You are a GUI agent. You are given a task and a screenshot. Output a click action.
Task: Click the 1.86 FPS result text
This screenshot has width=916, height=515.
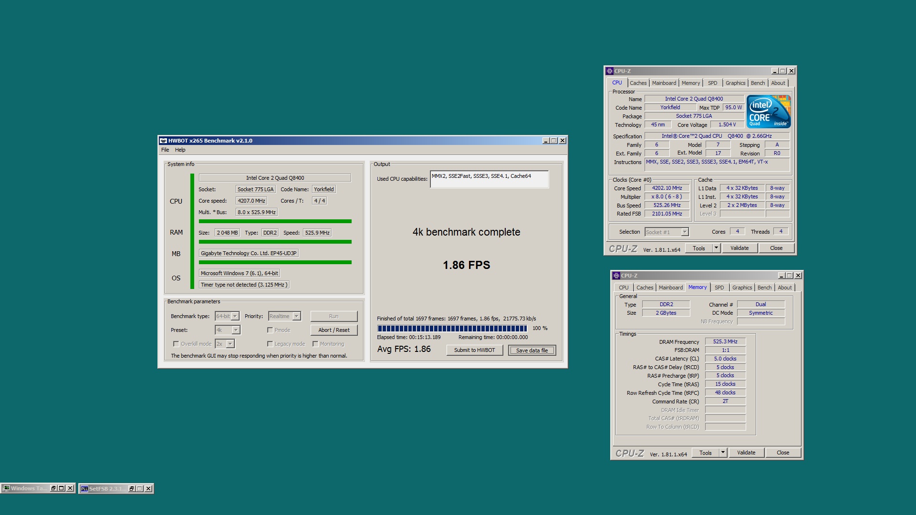(x=467, y=265)
